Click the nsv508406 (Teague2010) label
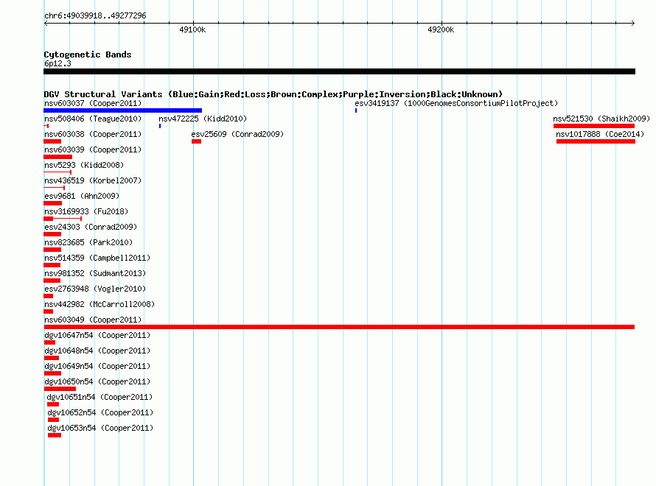The image size is (656, 486). (x=93, y=119)
